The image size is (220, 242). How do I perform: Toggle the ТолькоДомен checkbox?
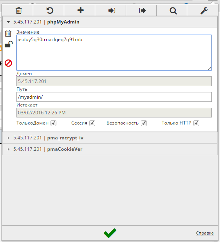pyautogui.click(x=54, y=123)
